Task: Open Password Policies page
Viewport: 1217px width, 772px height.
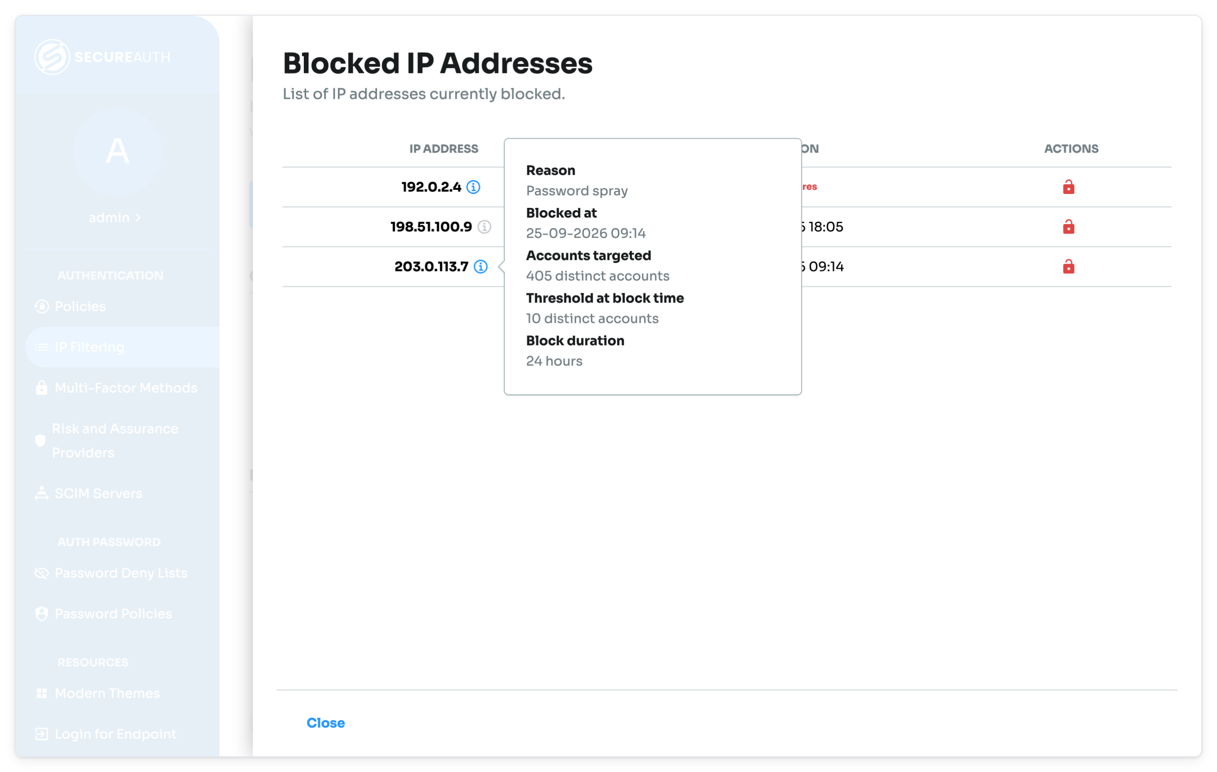Action: pos(113,613)
